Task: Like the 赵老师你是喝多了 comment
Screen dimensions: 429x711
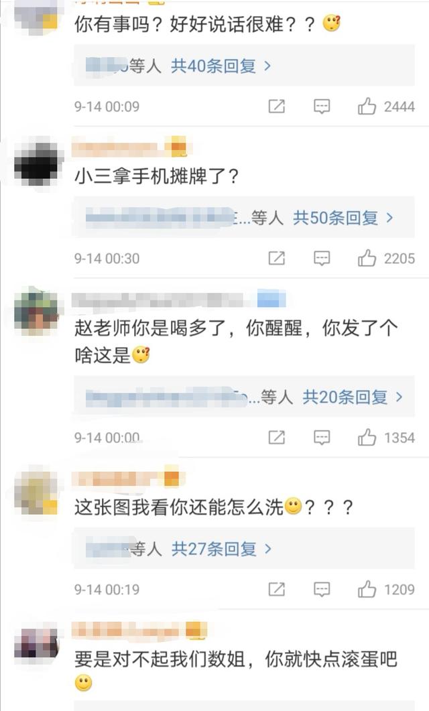Action: point(367,437)
